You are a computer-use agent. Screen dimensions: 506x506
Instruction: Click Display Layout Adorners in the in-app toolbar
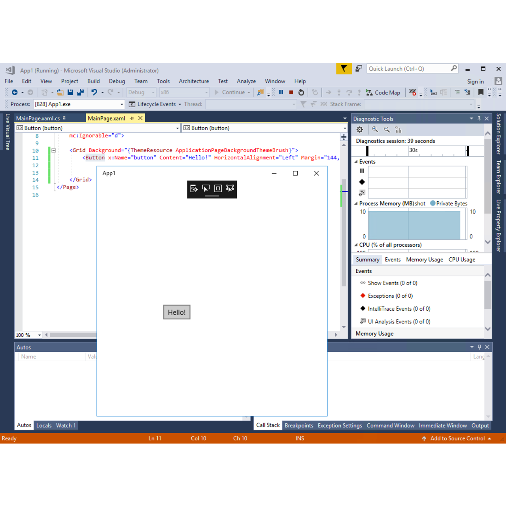[x=218, y=189]
